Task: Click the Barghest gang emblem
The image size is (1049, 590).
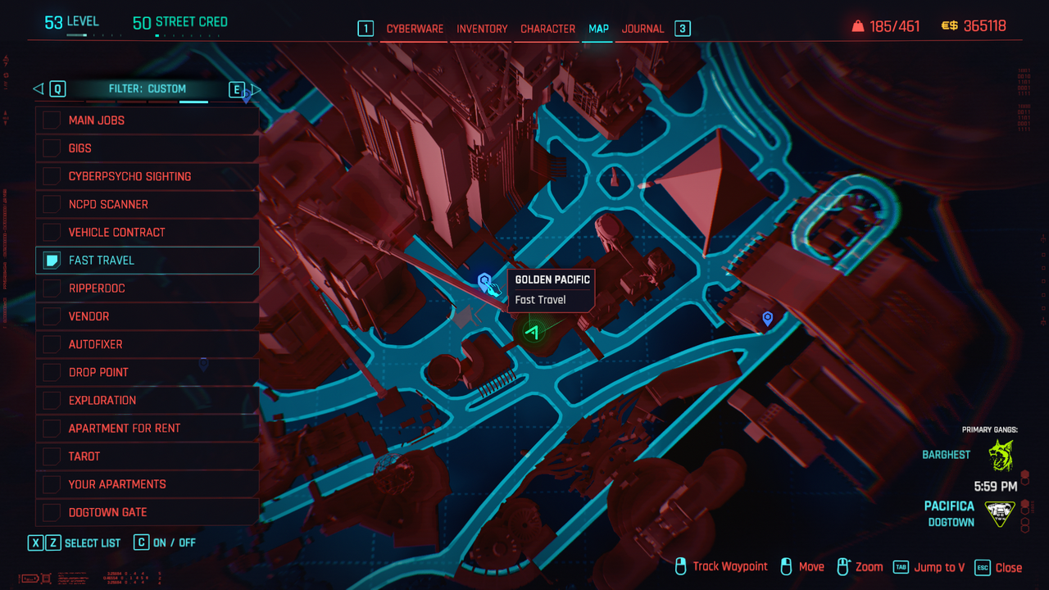Action: [x=1001, y=456]
